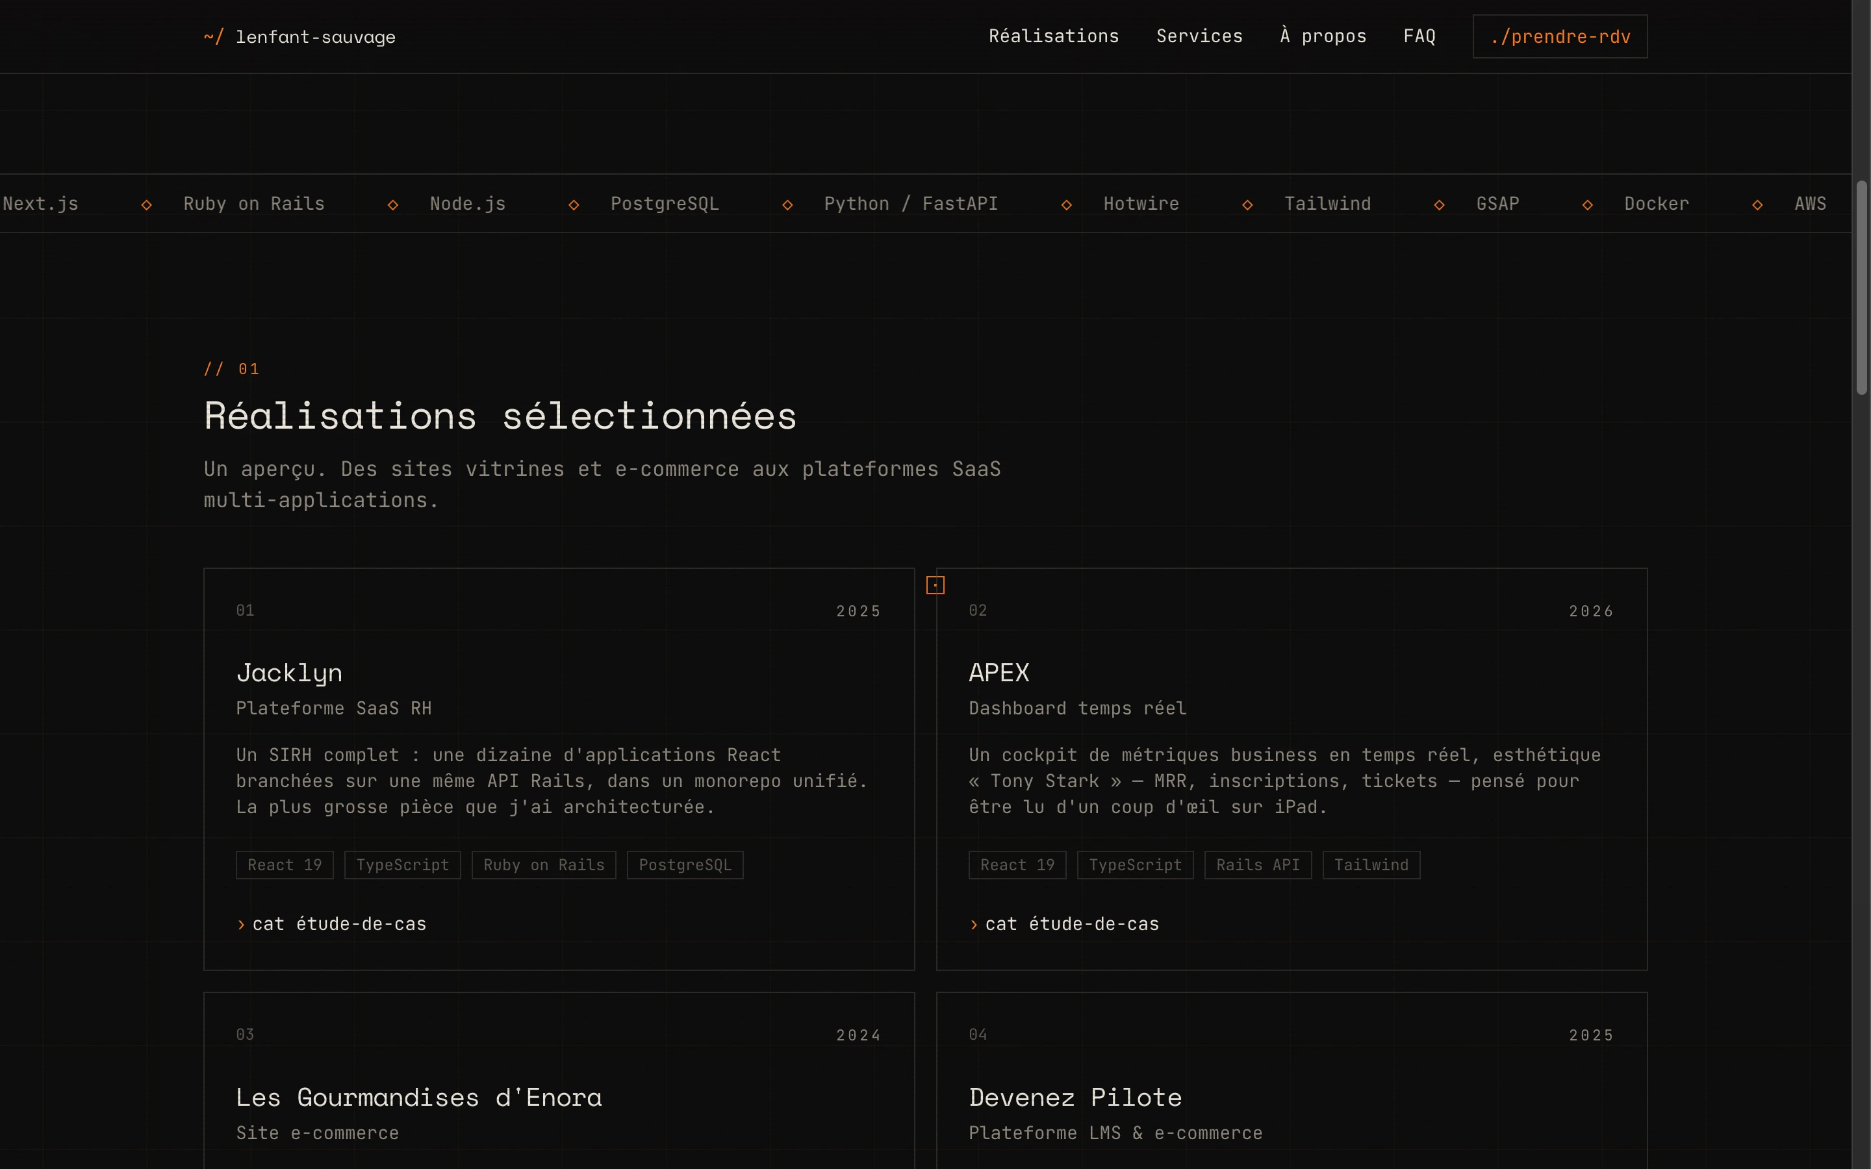The height and width of the screenshot is (1169, 1871).
Task: Click the TypeScript tag in APEX card
Action: 1136,865
